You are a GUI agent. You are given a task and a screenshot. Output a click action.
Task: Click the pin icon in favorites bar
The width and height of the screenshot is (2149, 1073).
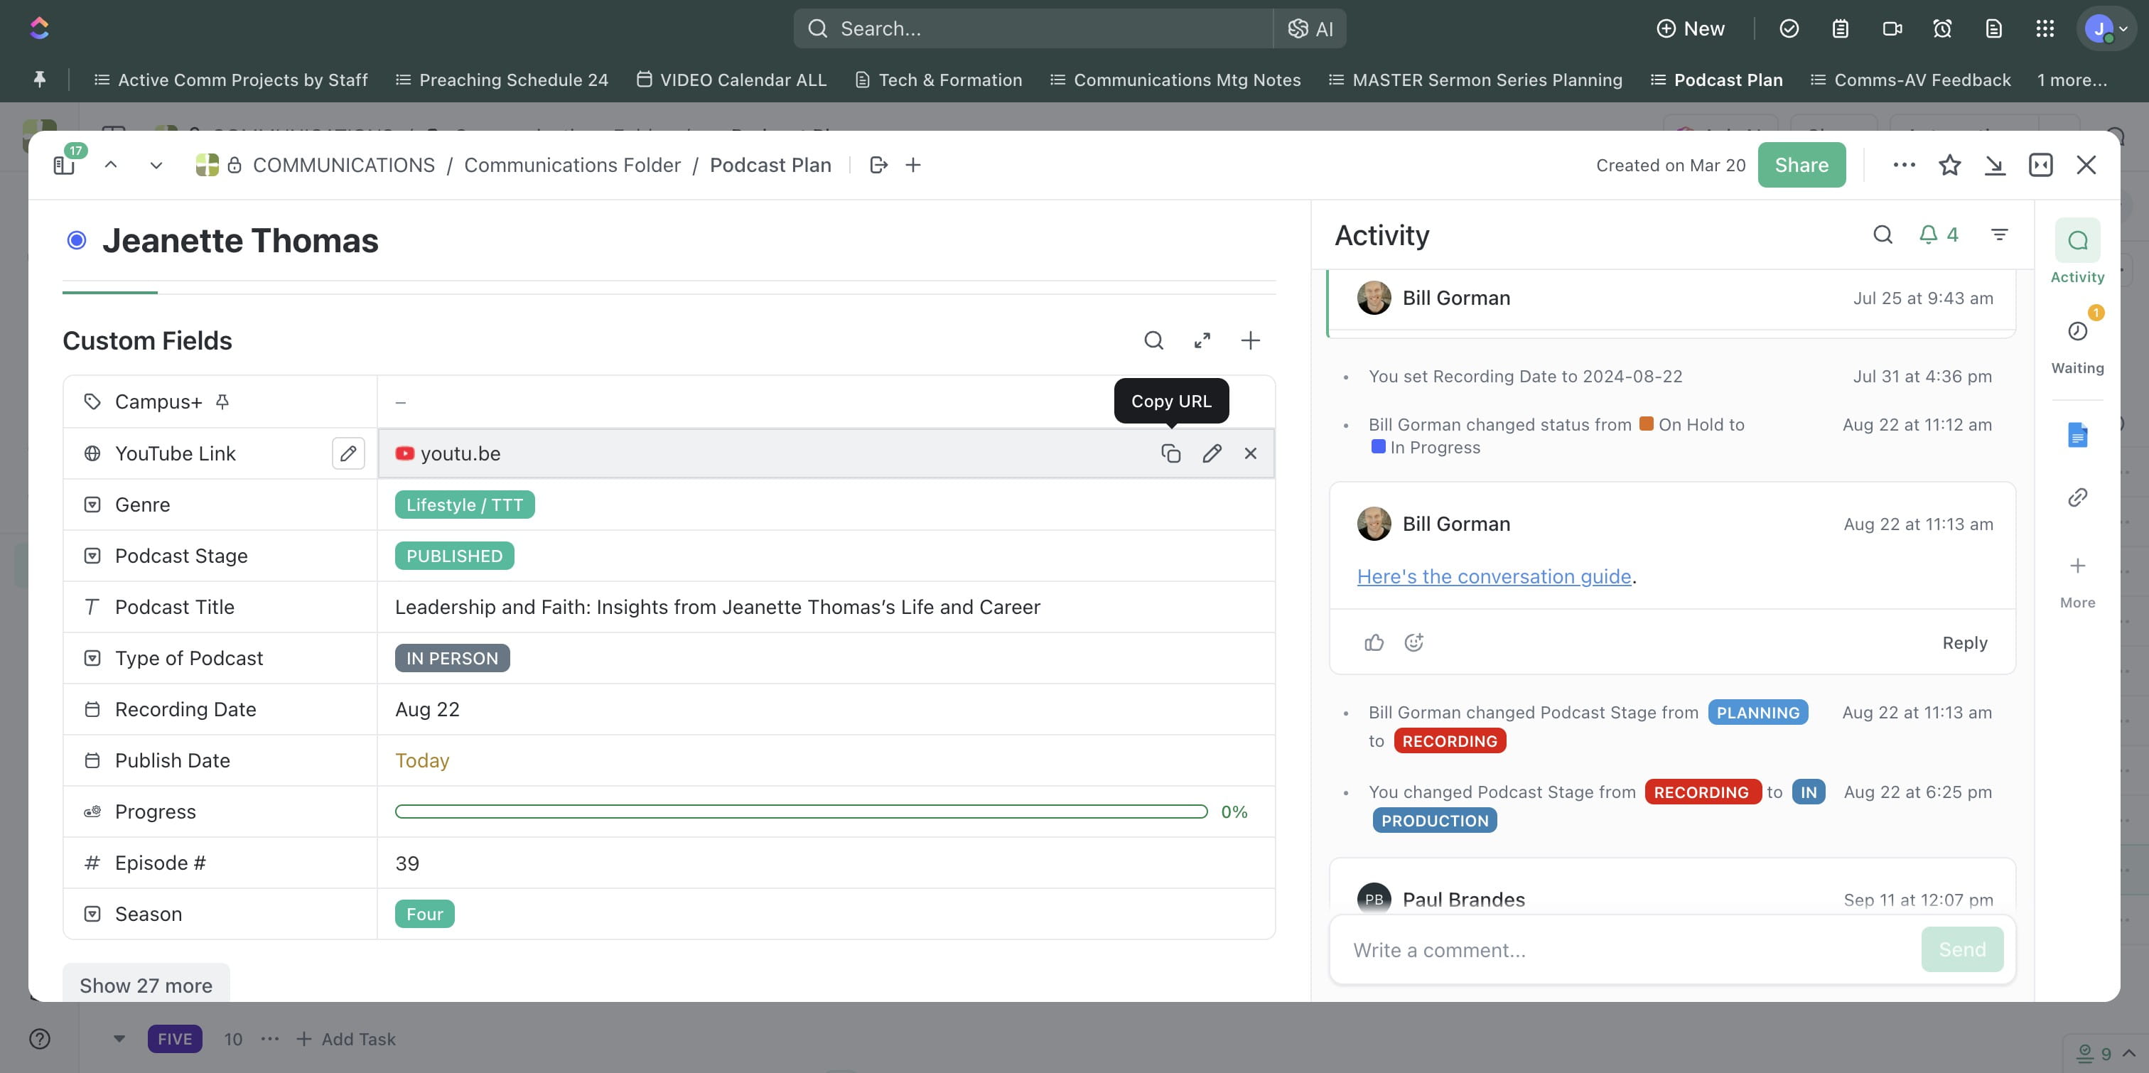tap(39, 80)
